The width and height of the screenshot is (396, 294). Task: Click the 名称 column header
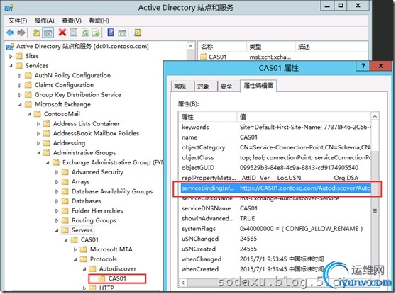pyautogui.click(x=221, y=47)
